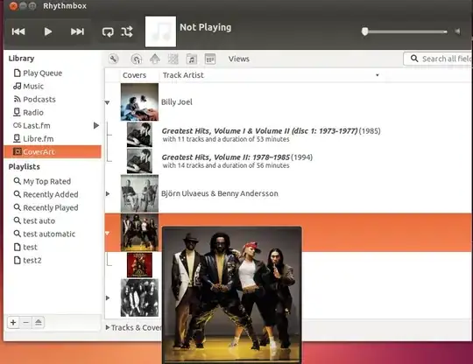Viewport: 473px width, 364px height.
Task: Adjust the volume slider
Action: tap(404, 31)
